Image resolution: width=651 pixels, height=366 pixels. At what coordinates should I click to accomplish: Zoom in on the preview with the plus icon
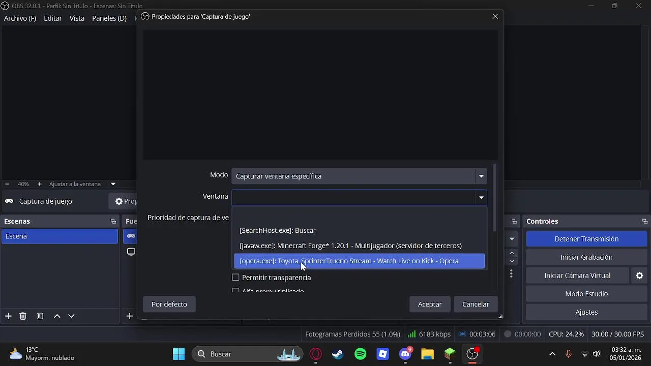[x=40, y=184]
